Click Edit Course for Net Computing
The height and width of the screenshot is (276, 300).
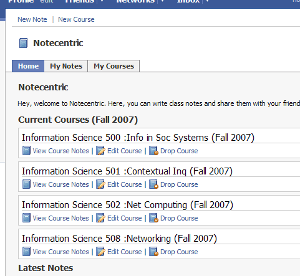click(125, 218)
